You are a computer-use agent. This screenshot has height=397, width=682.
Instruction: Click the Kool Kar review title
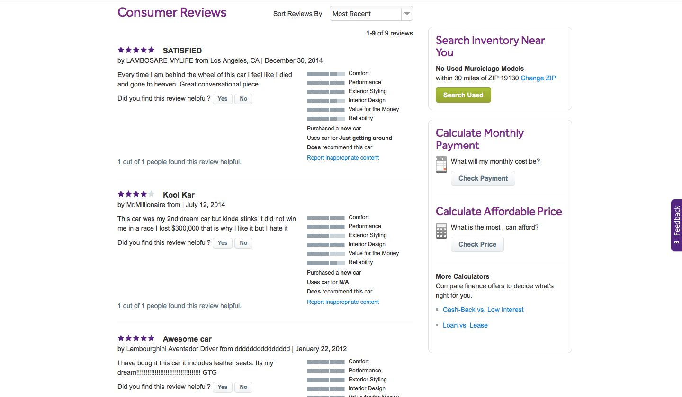[179, 195]
